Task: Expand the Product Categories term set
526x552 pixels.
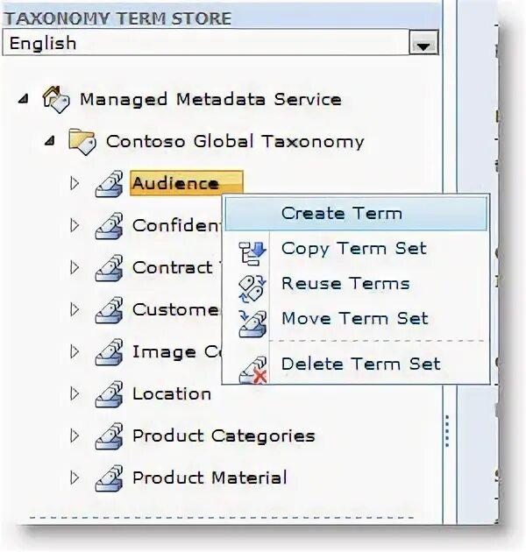Action: coord(75,436)
